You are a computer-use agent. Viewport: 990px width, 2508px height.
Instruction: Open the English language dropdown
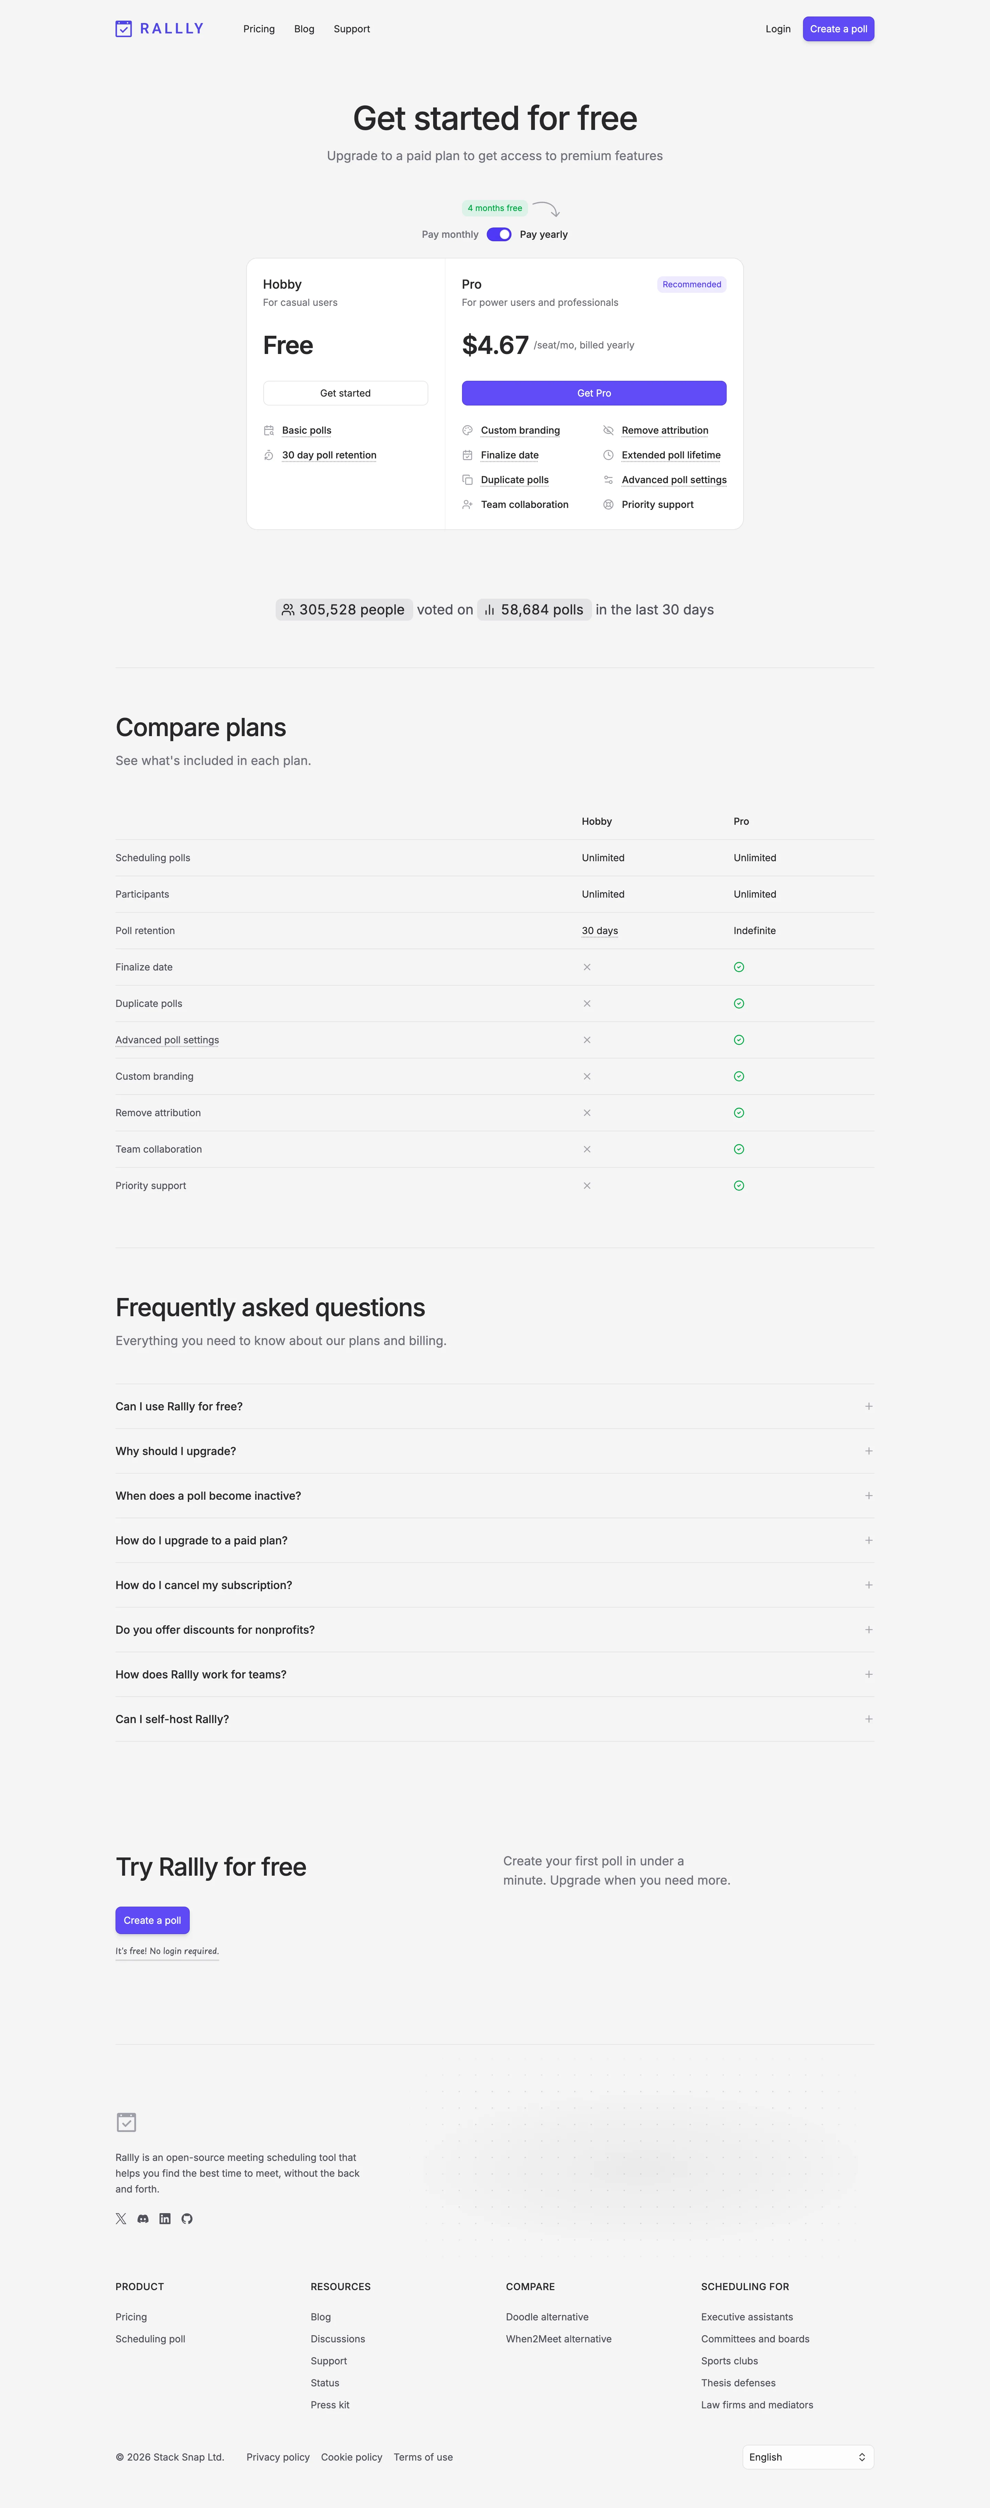(x=808, y=2457)
